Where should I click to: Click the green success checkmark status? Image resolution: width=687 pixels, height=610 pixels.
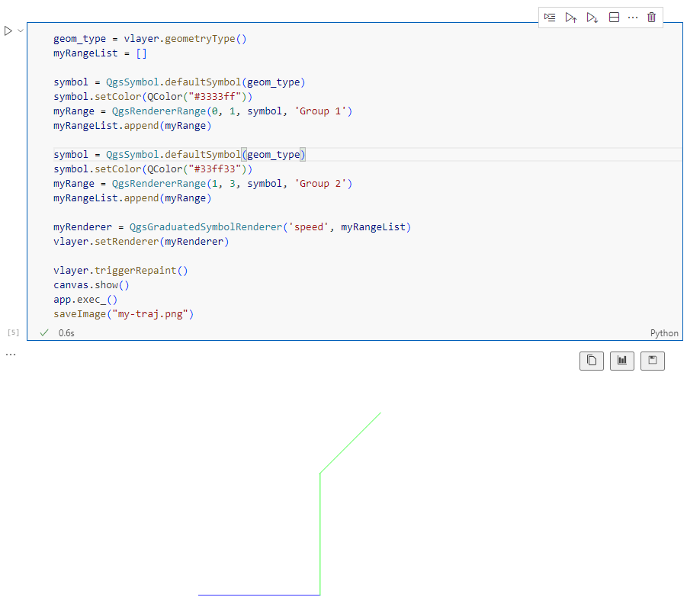tap(44, 333)
